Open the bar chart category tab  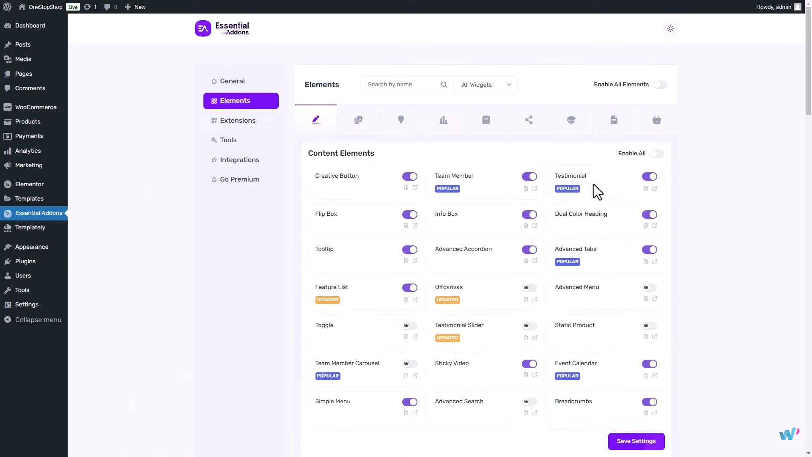click(443, 119)
